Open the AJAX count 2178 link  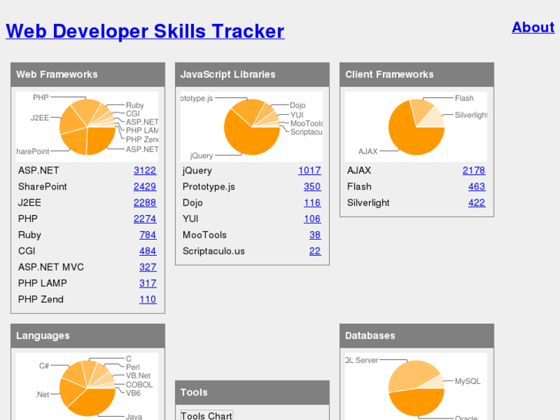pos(474,170)
